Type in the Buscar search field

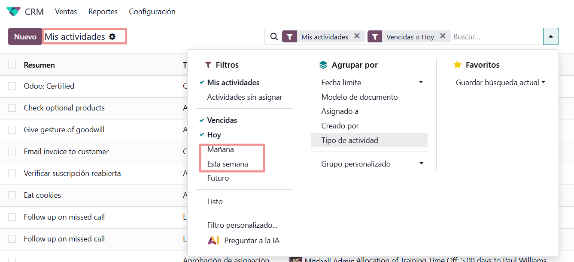(x=496, y=37)
